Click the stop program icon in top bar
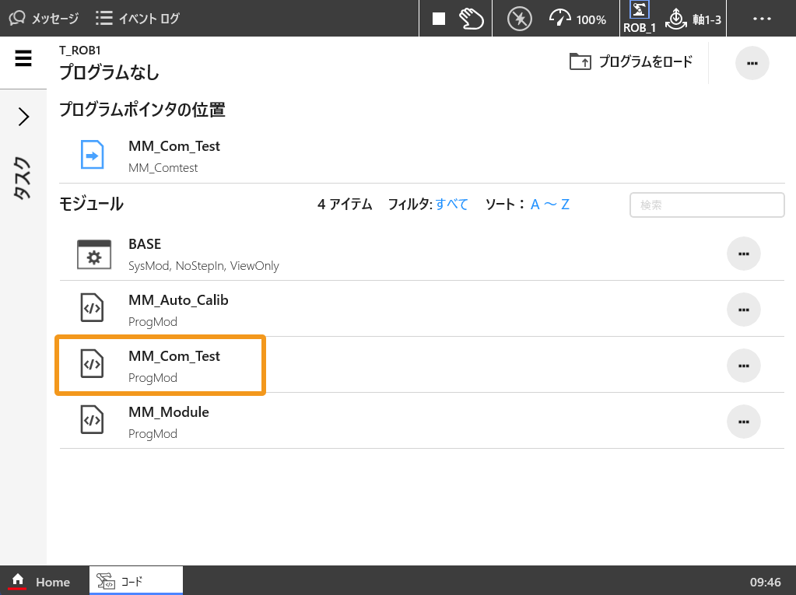 click(439, 19)
